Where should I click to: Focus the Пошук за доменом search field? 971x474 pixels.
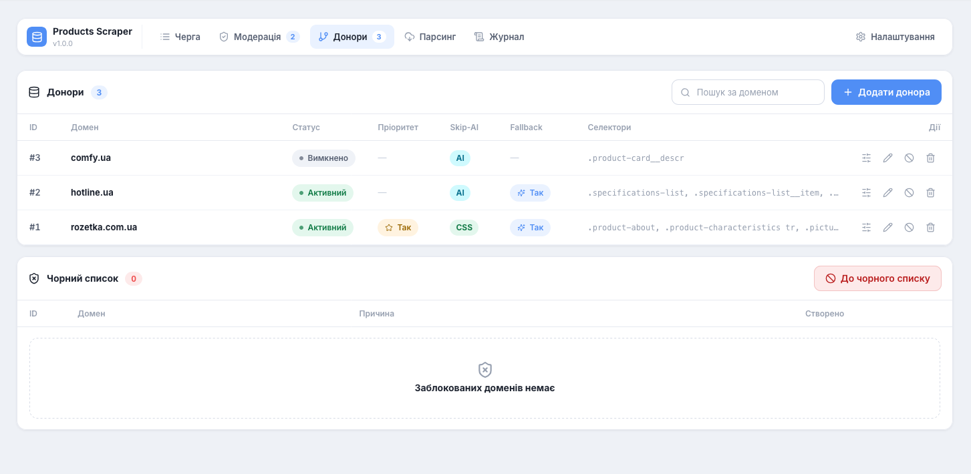(x=748, y=92)
